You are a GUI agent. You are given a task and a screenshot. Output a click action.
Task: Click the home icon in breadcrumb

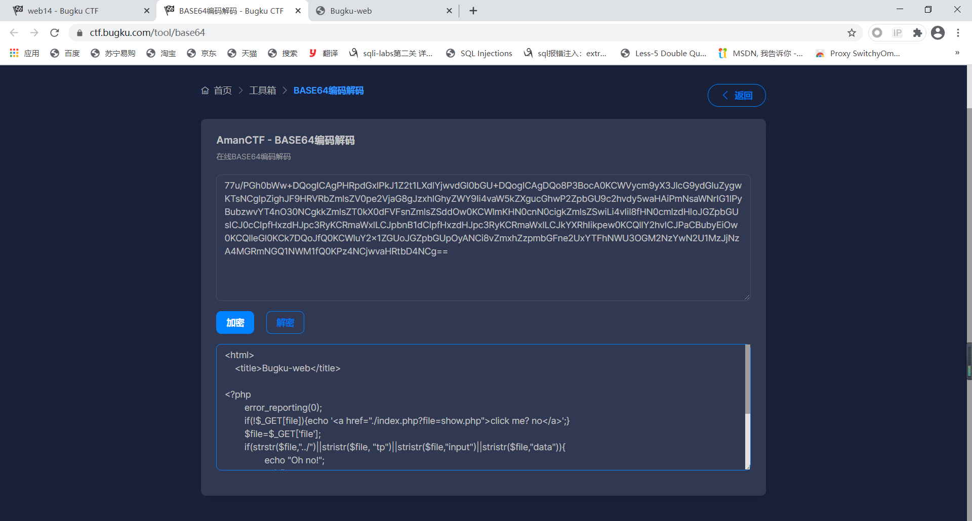point(205,91)
